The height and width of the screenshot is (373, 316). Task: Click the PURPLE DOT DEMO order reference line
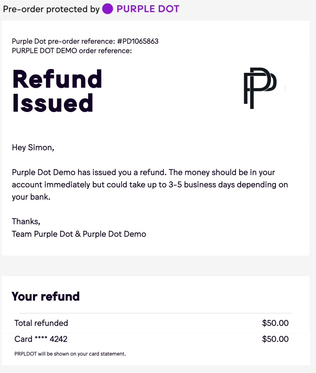72,51
